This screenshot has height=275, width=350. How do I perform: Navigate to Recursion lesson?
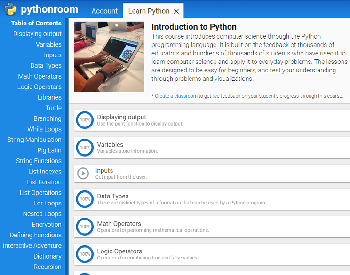[x=48, y=267]
